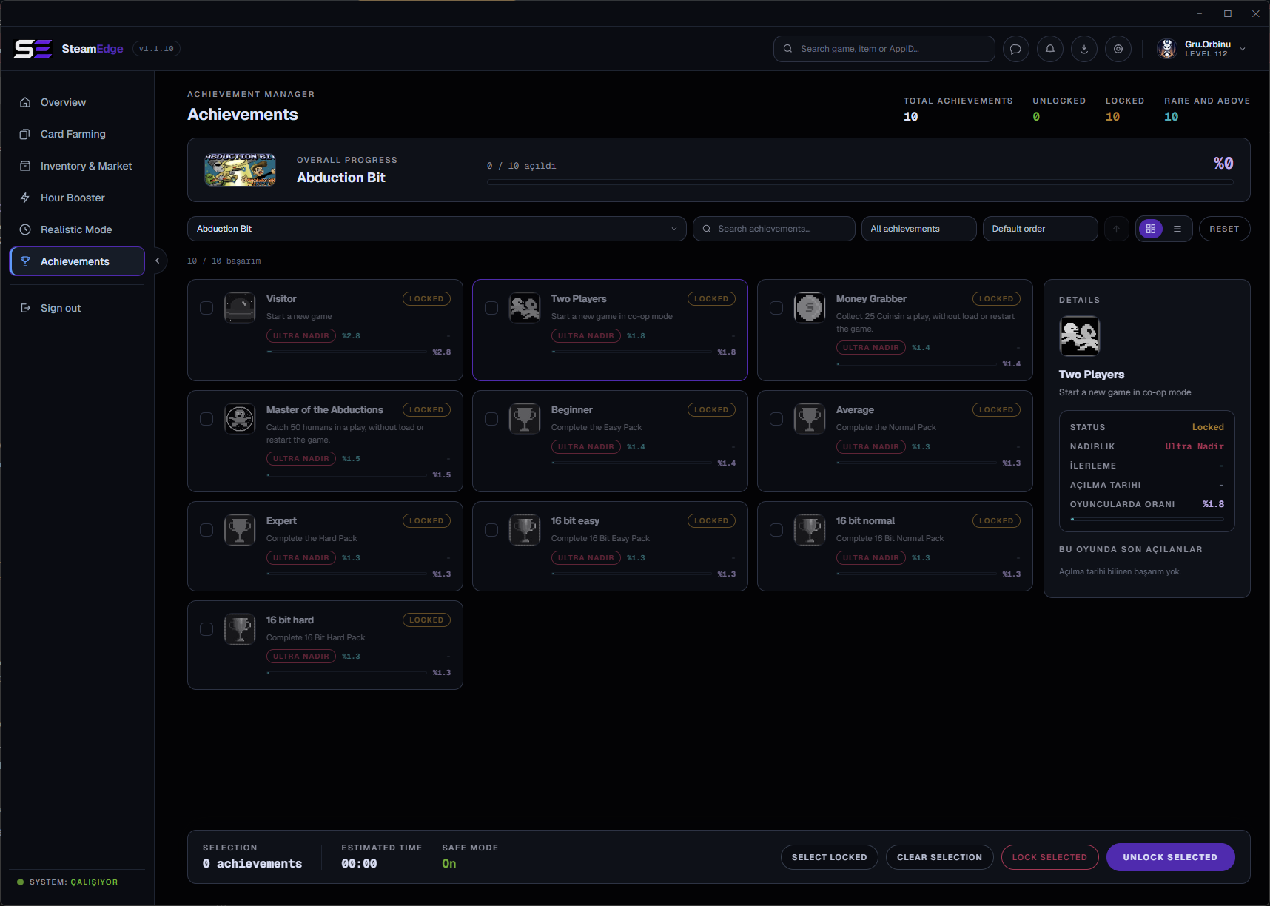Click UNLOCK SELECTED button
Viewport: 1270px width, 906px height.
[x=1170, y=857]
